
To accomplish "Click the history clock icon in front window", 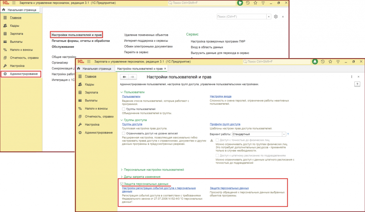I will click(x=323, y=62).
